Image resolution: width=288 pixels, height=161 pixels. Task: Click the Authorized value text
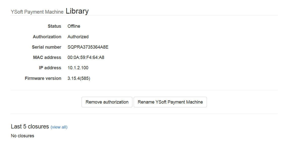[x=78, y=37]
